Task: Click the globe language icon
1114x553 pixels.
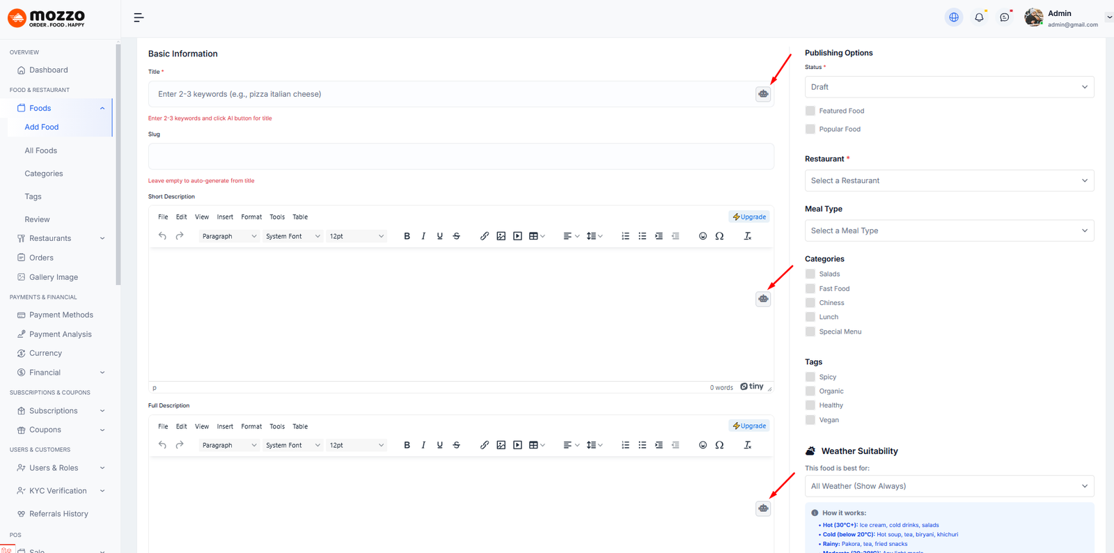Action: [x=954, y=17]
